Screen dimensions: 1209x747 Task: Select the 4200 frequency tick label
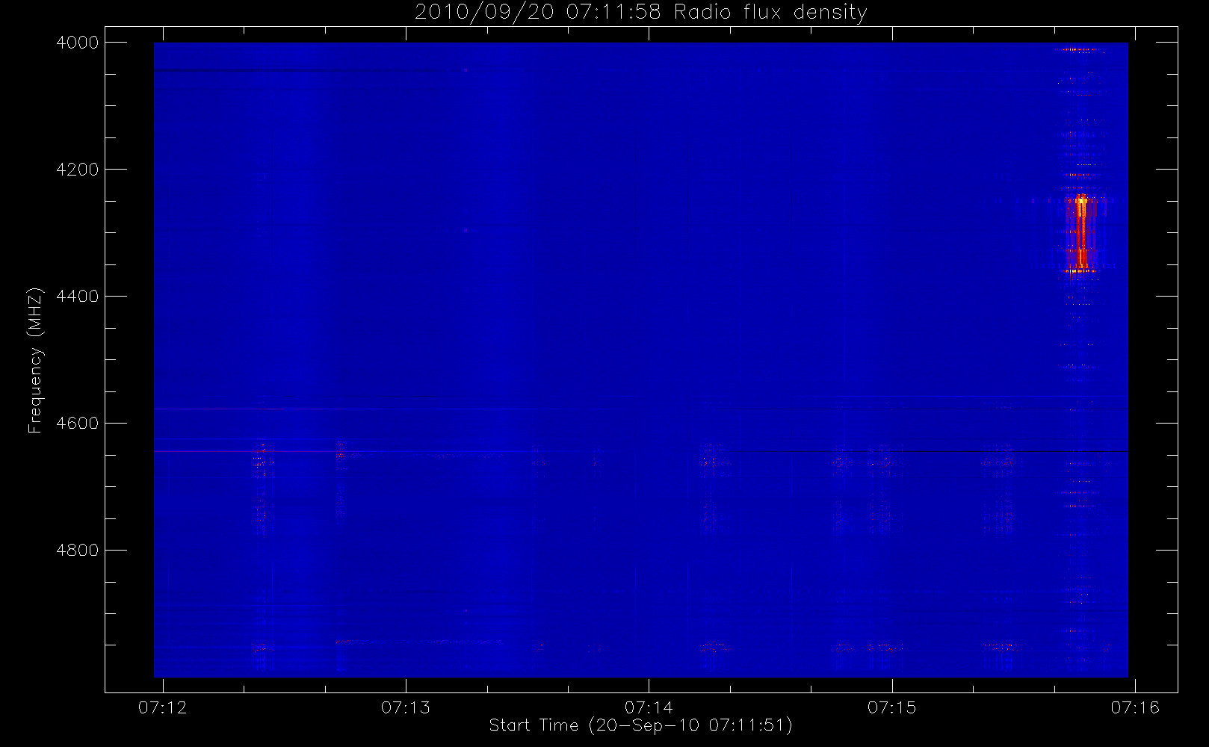click(x=78, y=170)
